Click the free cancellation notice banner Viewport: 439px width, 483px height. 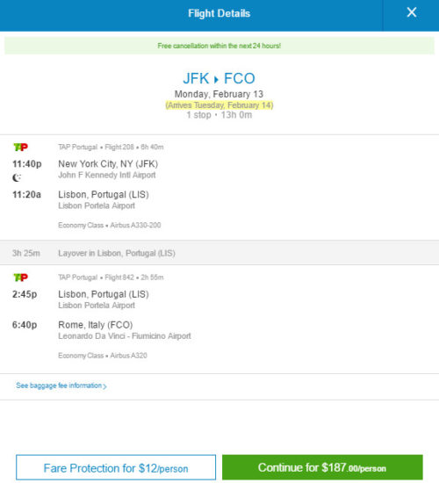point(219,46)
